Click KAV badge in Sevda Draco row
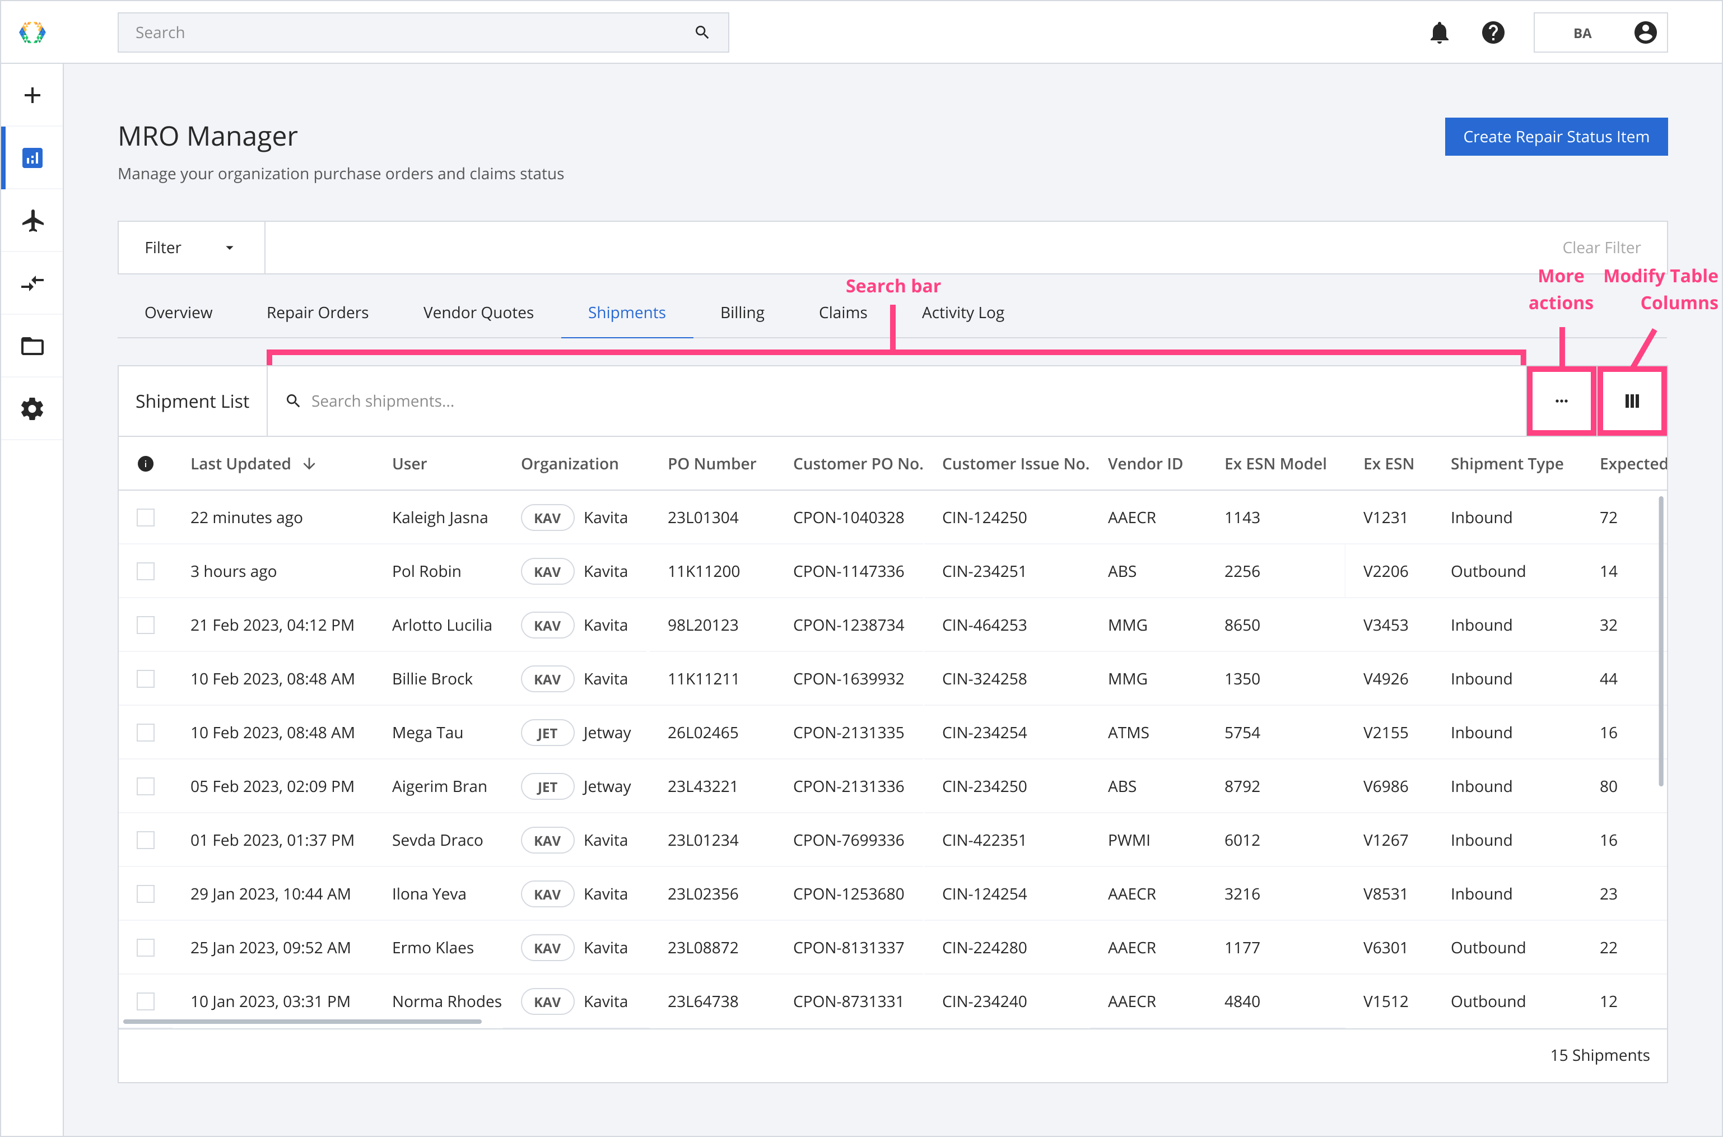1723x1137 pixels. pos(547,840)
